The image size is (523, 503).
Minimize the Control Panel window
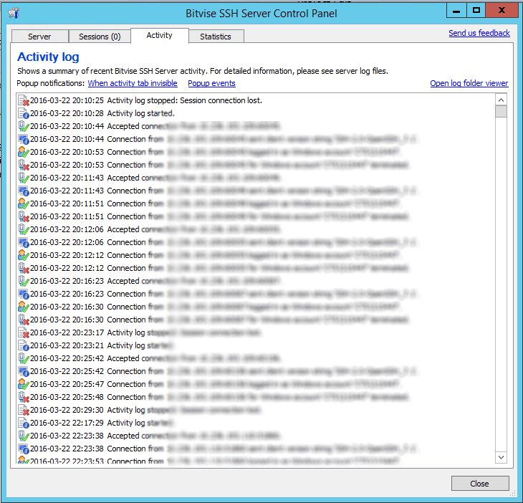coord(456,11)
